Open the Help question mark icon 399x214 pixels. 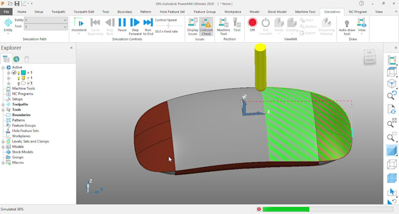[361, 4]
